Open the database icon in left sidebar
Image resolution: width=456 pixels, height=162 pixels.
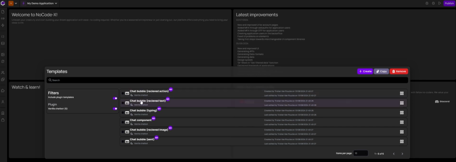click(3, 44)
